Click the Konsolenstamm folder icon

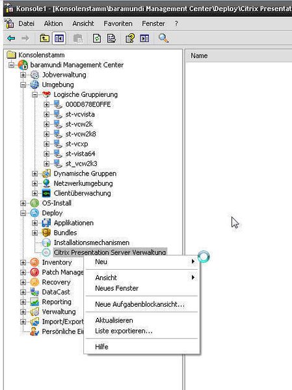click(x=11, y=55)
